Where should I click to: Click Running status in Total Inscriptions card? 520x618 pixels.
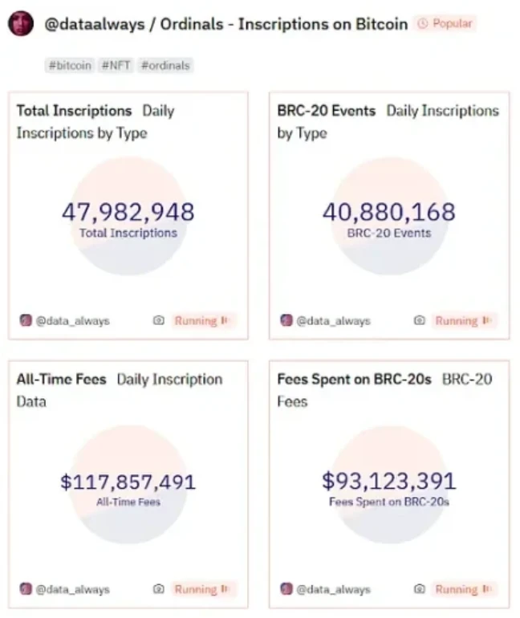[x=201, y=320]
